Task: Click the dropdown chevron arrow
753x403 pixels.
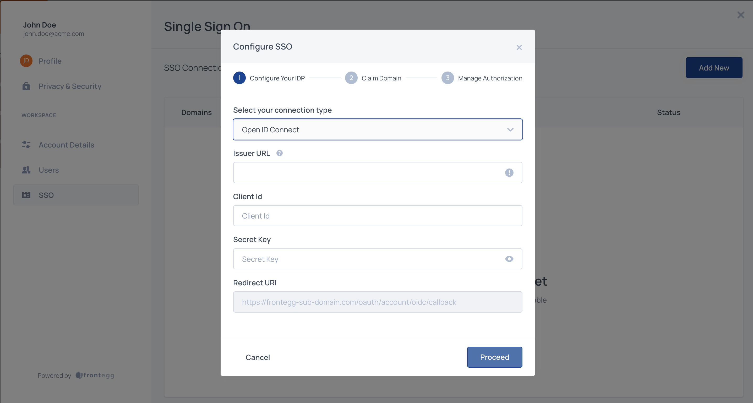Action: pos(510,129)
